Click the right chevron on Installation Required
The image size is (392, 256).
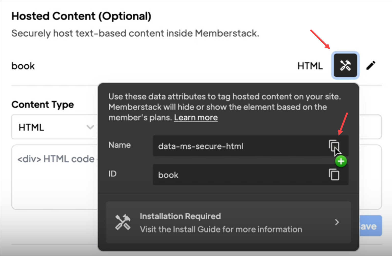click(337, 222)
